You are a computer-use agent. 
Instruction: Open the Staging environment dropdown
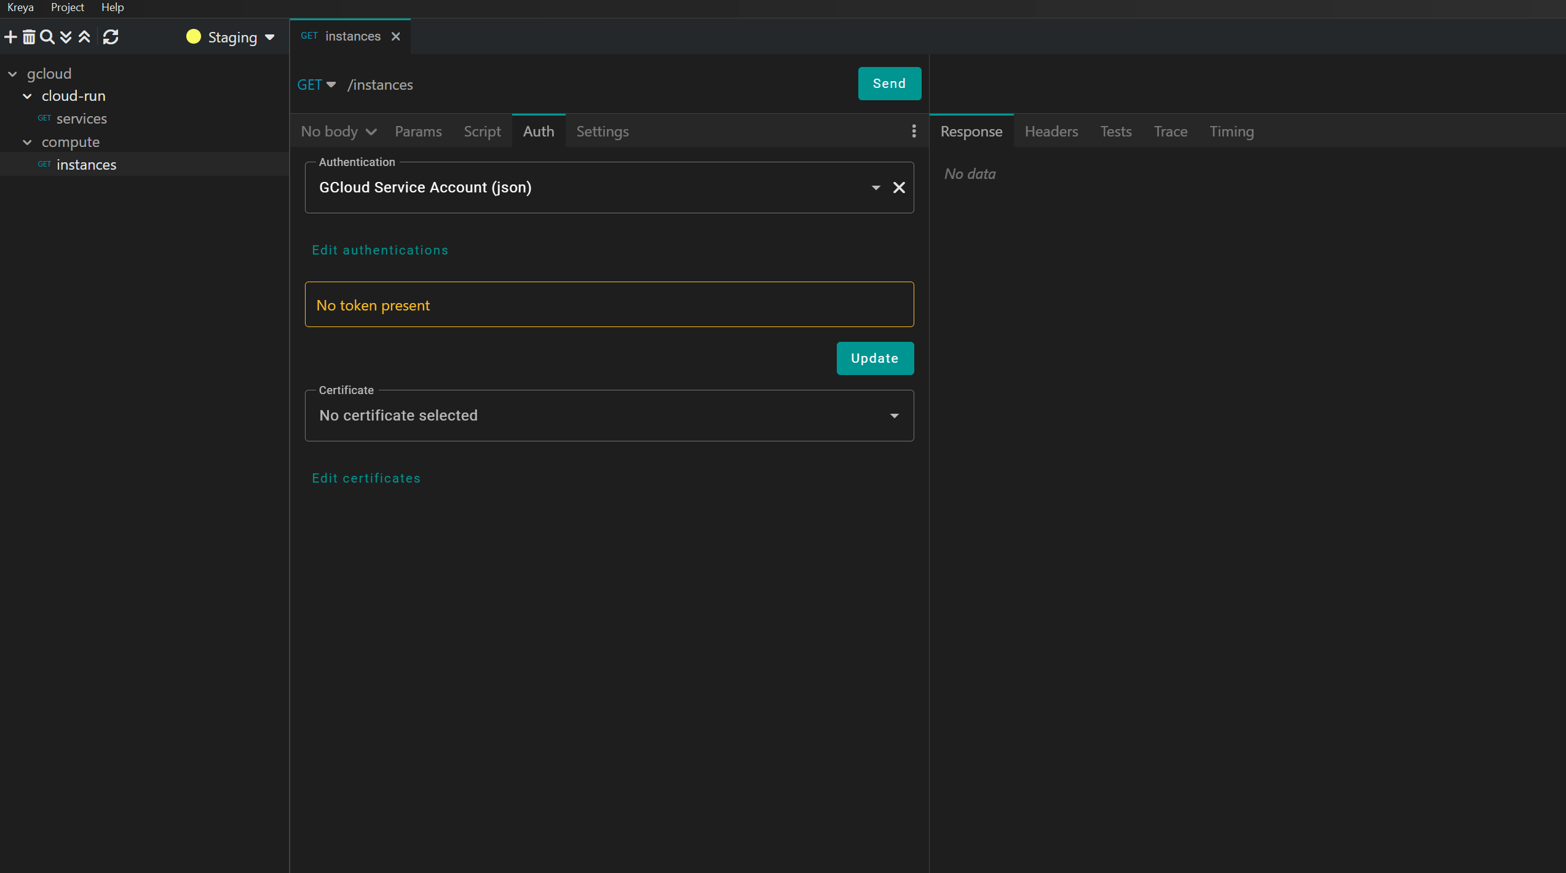pos(240,38)
